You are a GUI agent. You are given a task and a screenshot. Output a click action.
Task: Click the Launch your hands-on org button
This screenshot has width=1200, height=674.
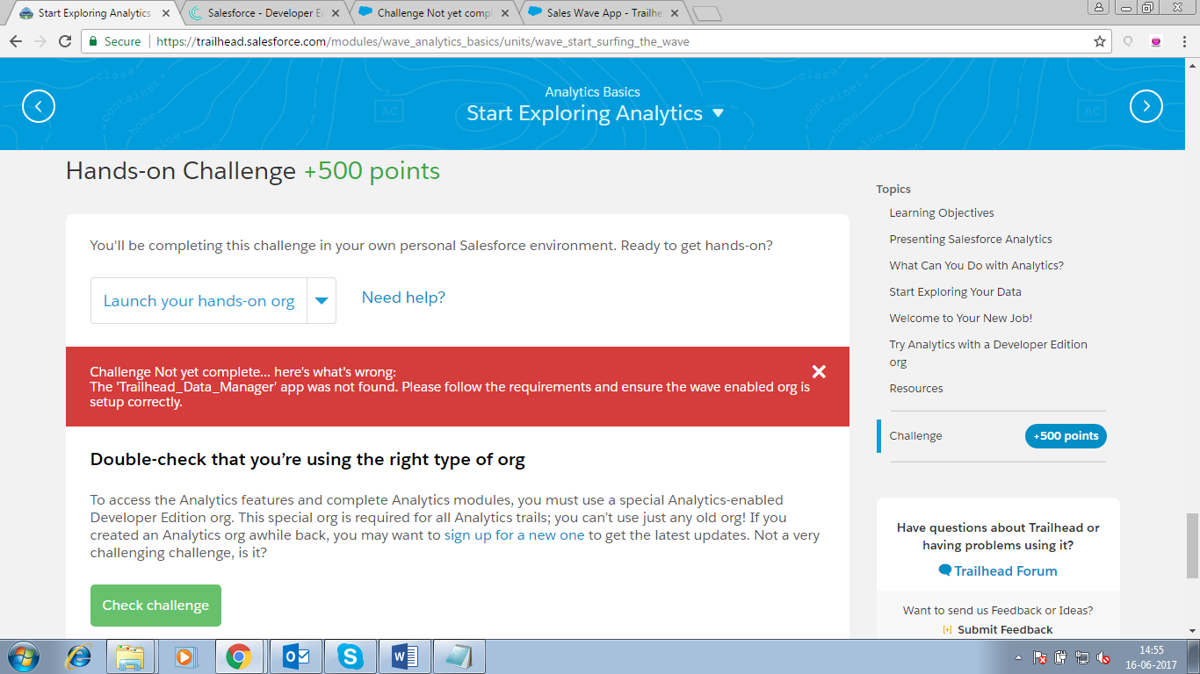point(199,301)
